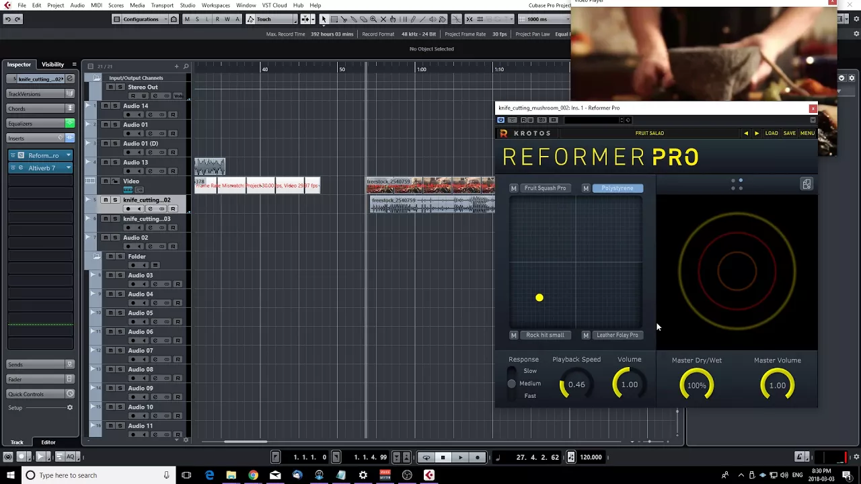
Task: Select the Mute X tool
Action: (383, 19)
